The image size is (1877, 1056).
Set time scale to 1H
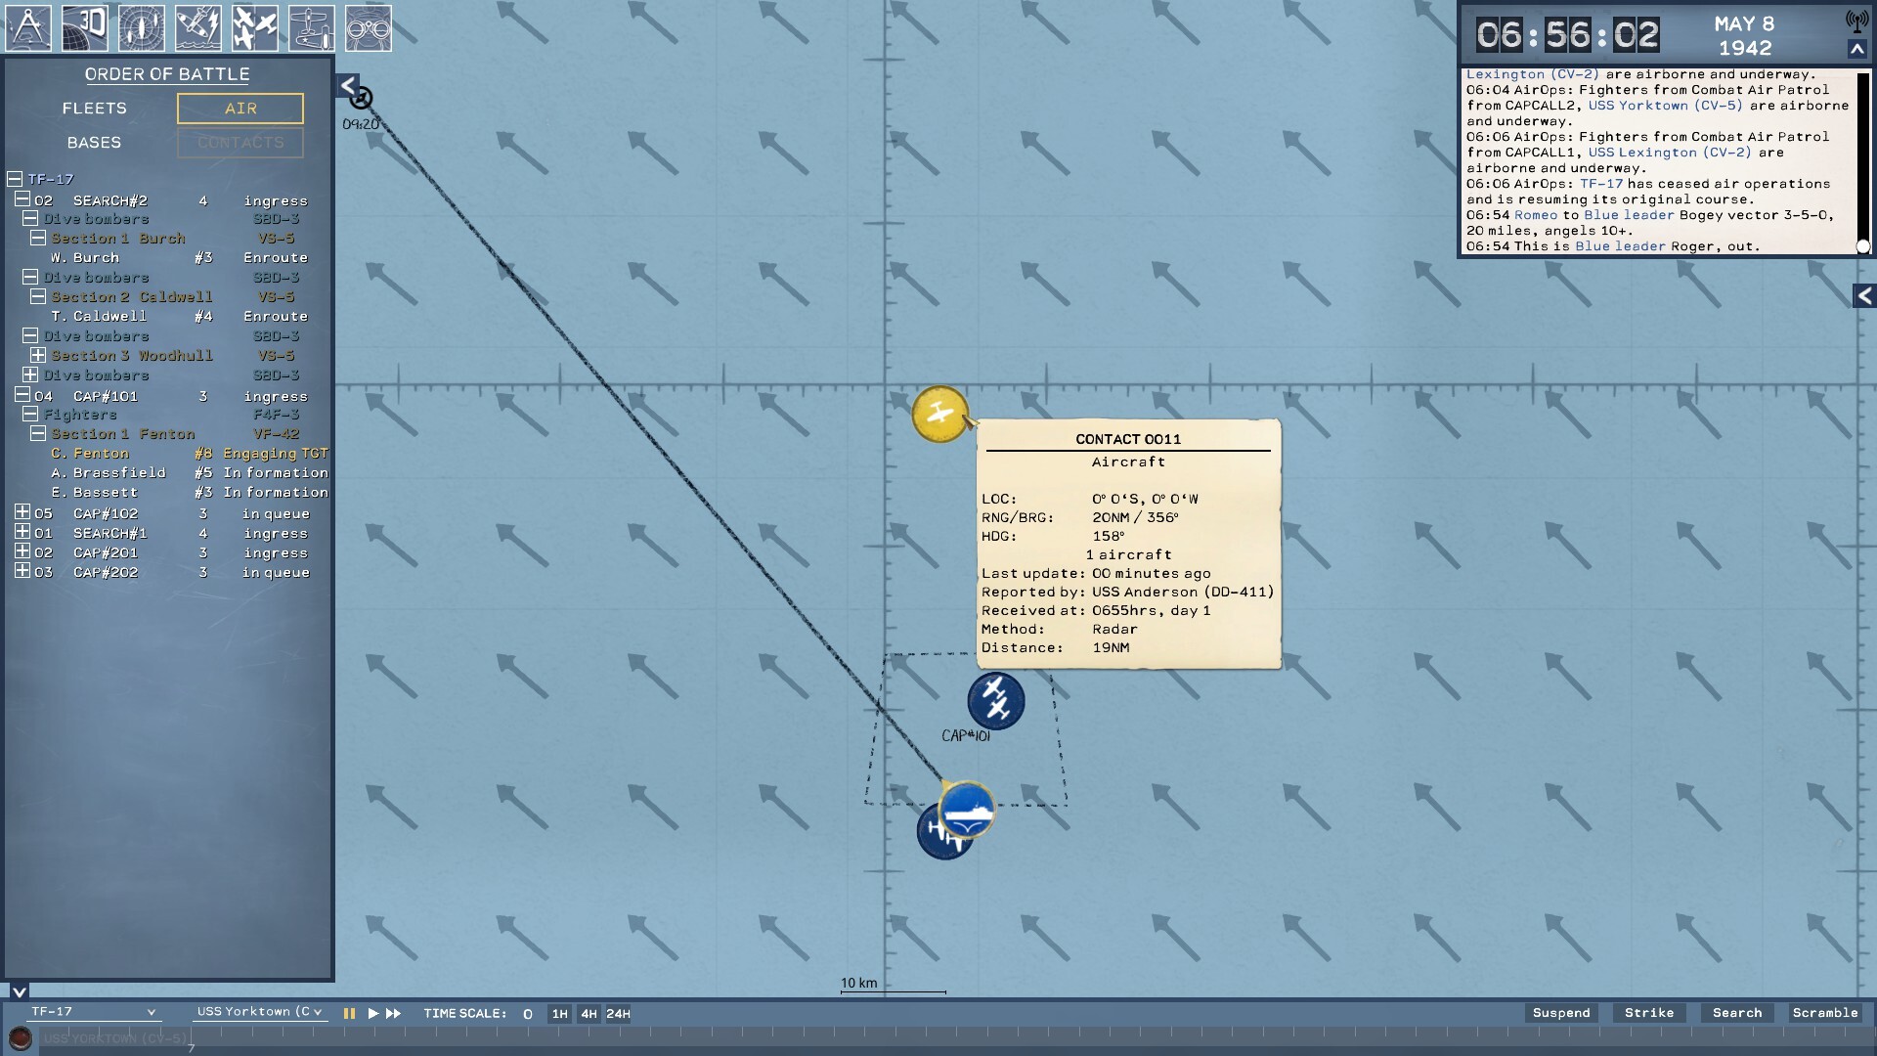coord(559,1014)
